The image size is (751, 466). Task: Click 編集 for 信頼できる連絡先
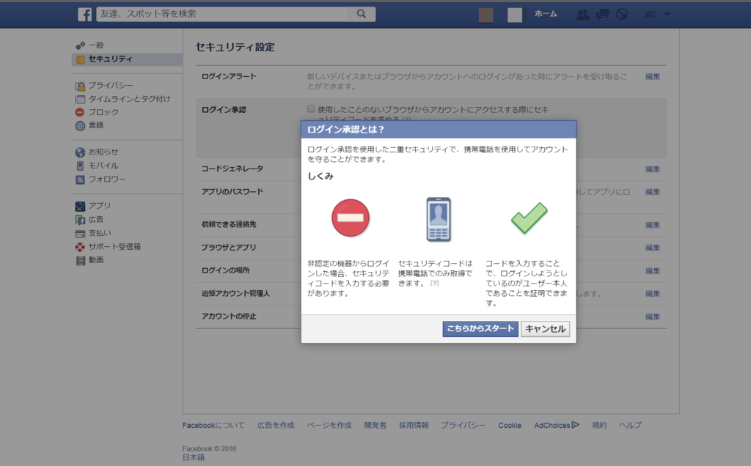[652, 225]
